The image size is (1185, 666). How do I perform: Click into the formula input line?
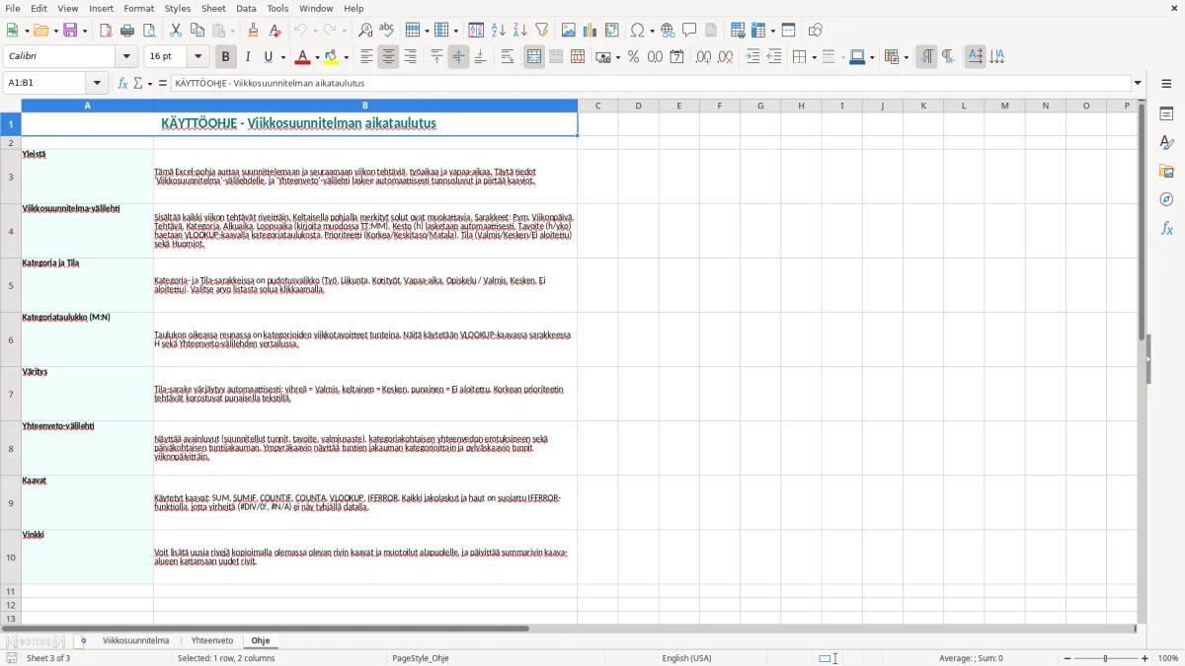[x=650, y=83]
